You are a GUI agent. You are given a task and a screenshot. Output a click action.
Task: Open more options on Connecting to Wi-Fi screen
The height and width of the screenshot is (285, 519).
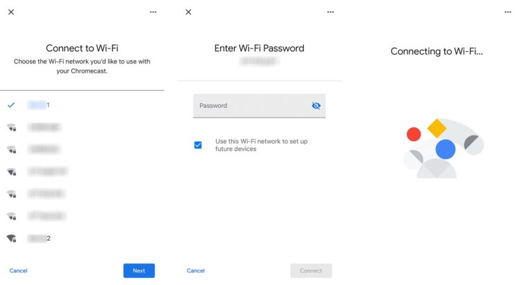(508, 12)
